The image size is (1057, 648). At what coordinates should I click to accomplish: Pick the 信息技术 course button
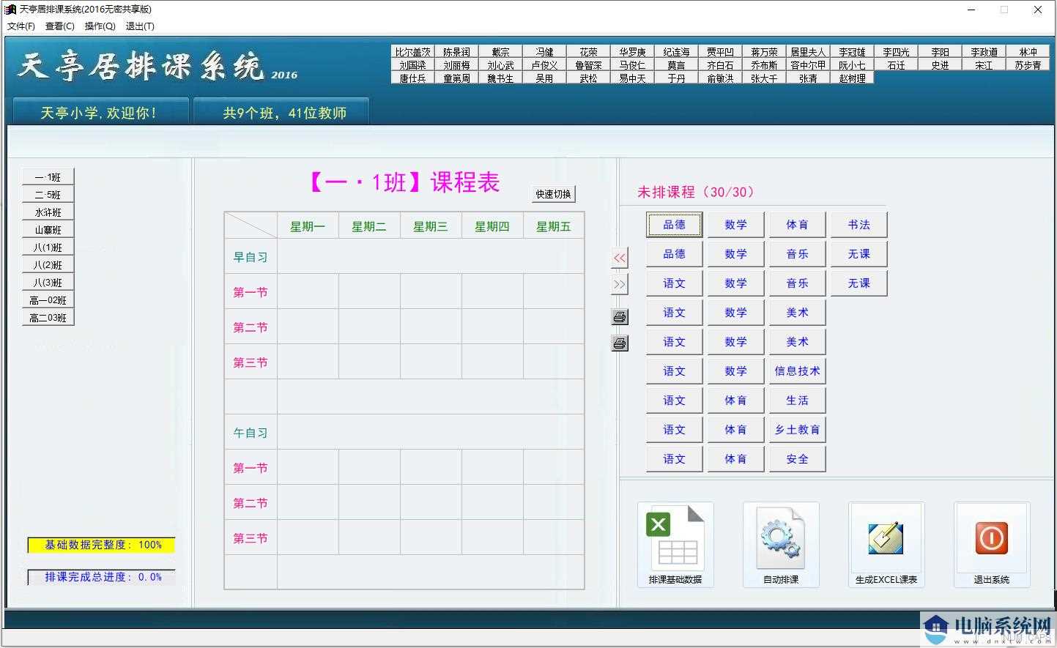tap(797, 371)
